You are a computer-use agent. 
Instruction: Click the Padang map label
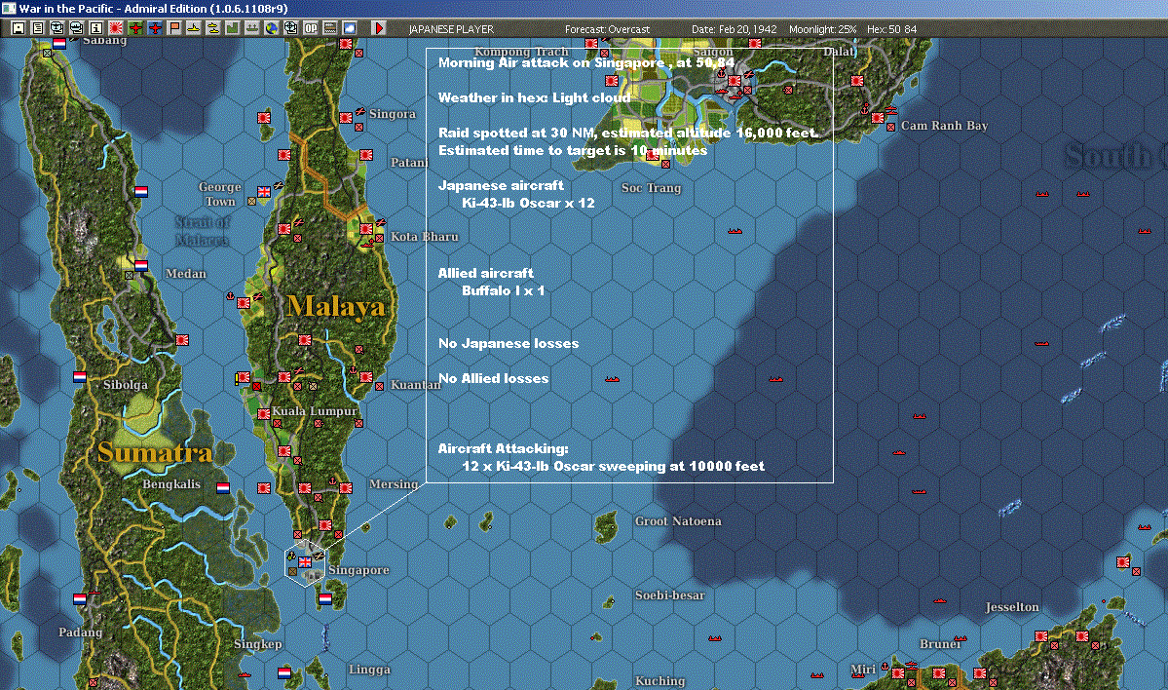(x=81, y=632)
